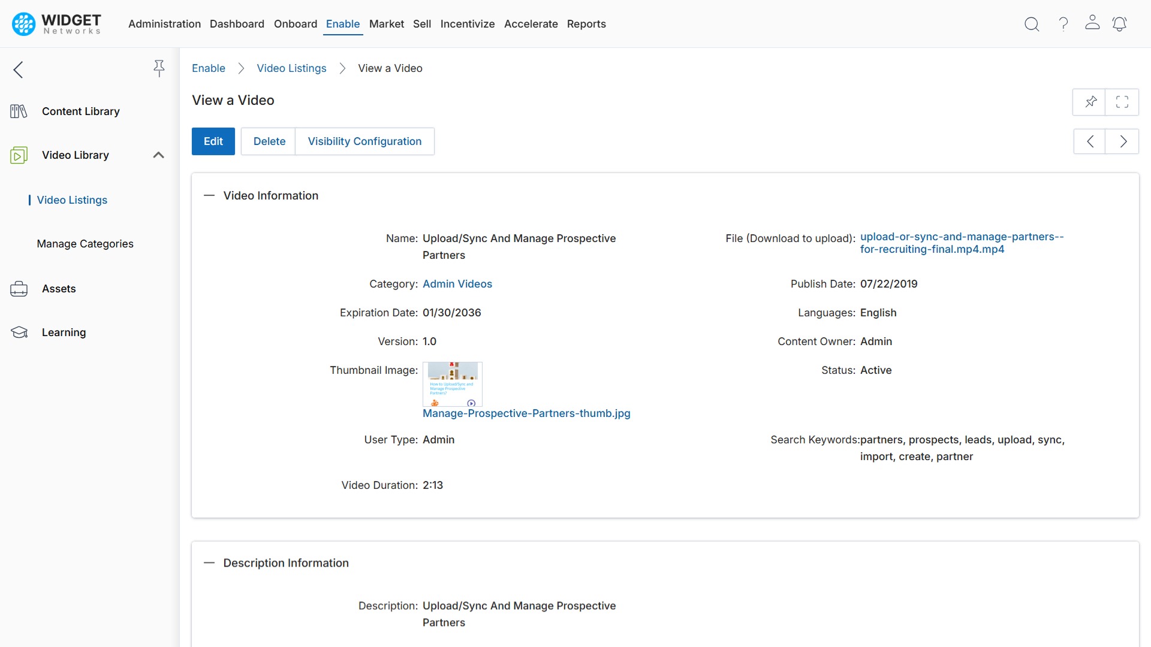Select the Assets sidebar icon
This screenshot has height=647, width=1151.
click(x=19, y=288)
